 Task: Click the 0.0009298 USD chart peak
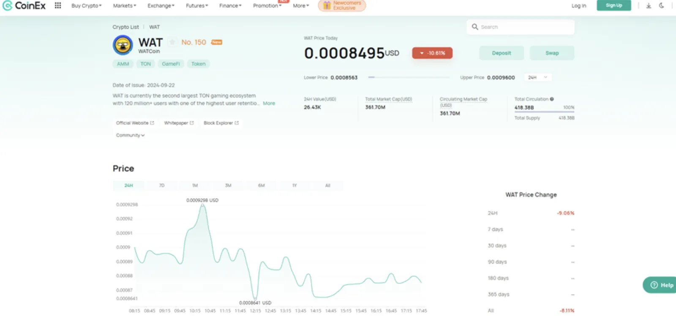point(202,205)
